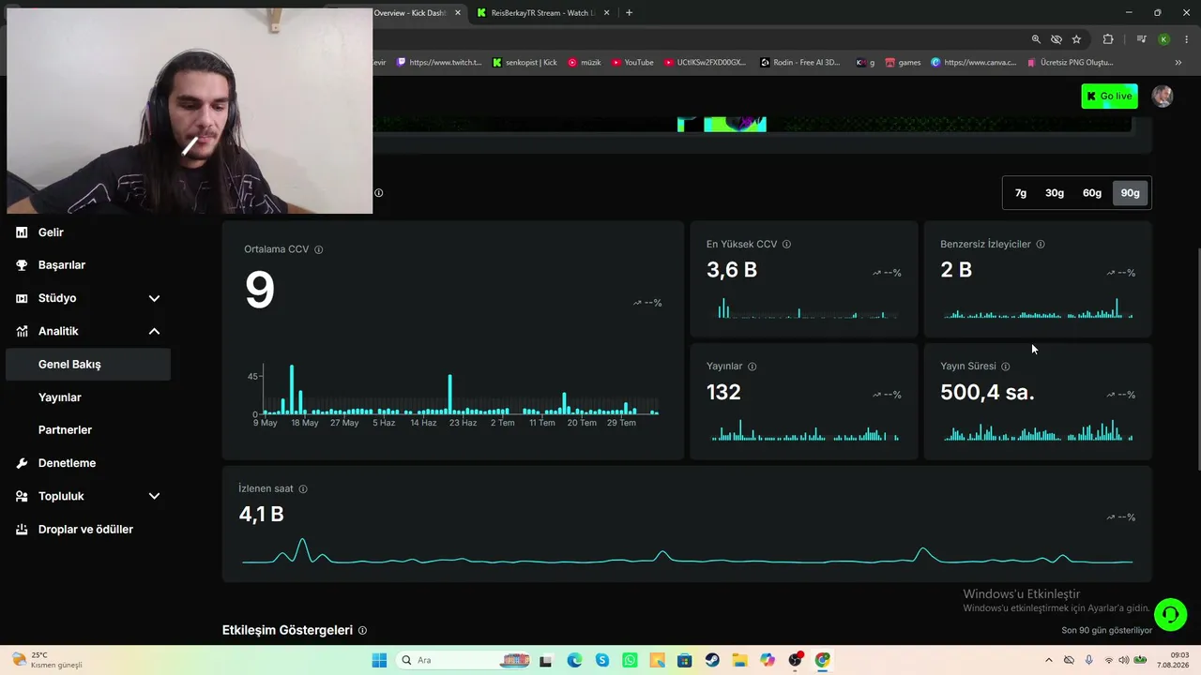
Task: Click the İzlenen saat value 4,1 B
Action: 261,514
